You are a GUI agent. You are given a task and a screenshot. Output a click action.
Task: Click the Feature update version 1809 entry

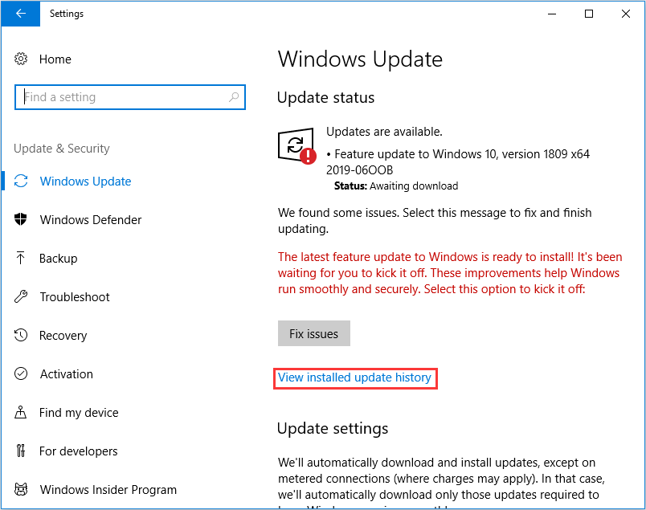[458, 161]
